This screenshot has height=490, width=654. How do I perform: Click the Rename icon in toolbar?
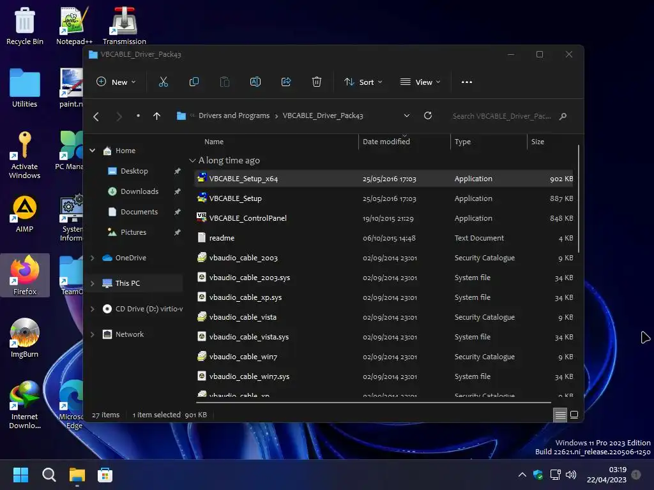click(x=255, y=82)
